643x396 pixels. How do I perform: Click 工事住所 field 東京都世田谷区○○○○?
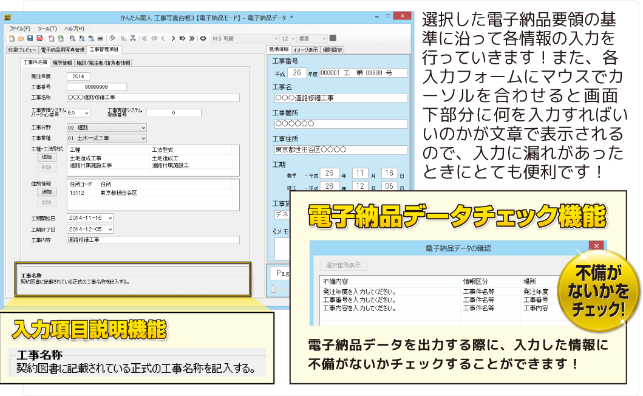coord(341,150)
